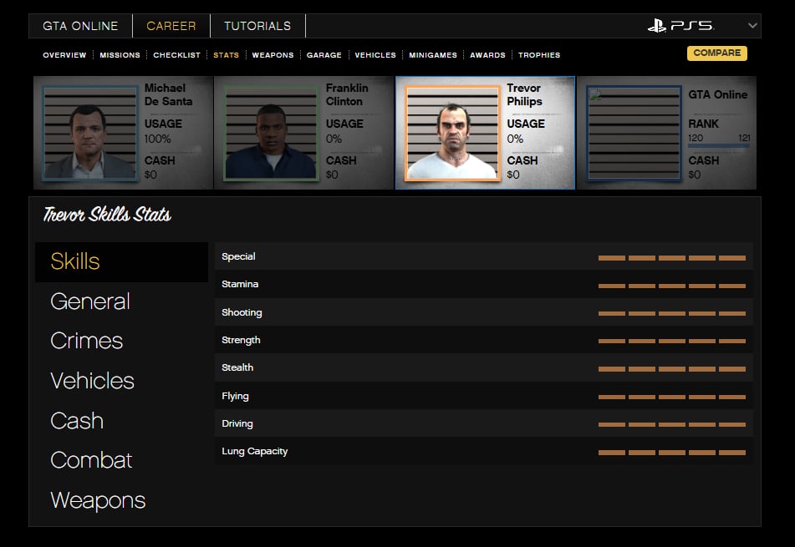795x547 pixels.
Task: Click the PS5 platform logo
Action: click(x=681, y=25)
